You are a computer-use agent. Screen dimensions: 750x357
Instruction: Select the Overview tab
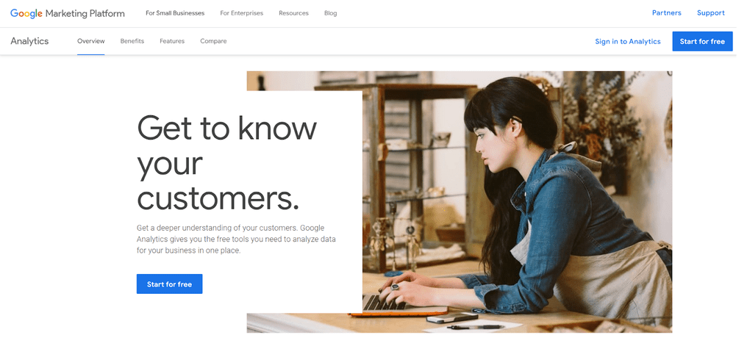pos(91,41)
